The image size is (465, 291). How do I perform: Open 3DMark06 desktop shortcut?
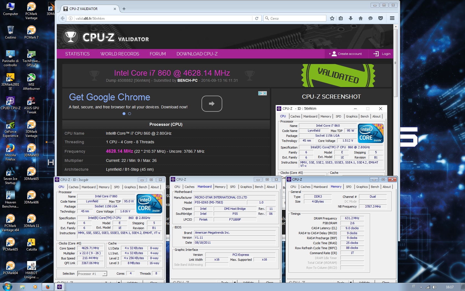31,197
